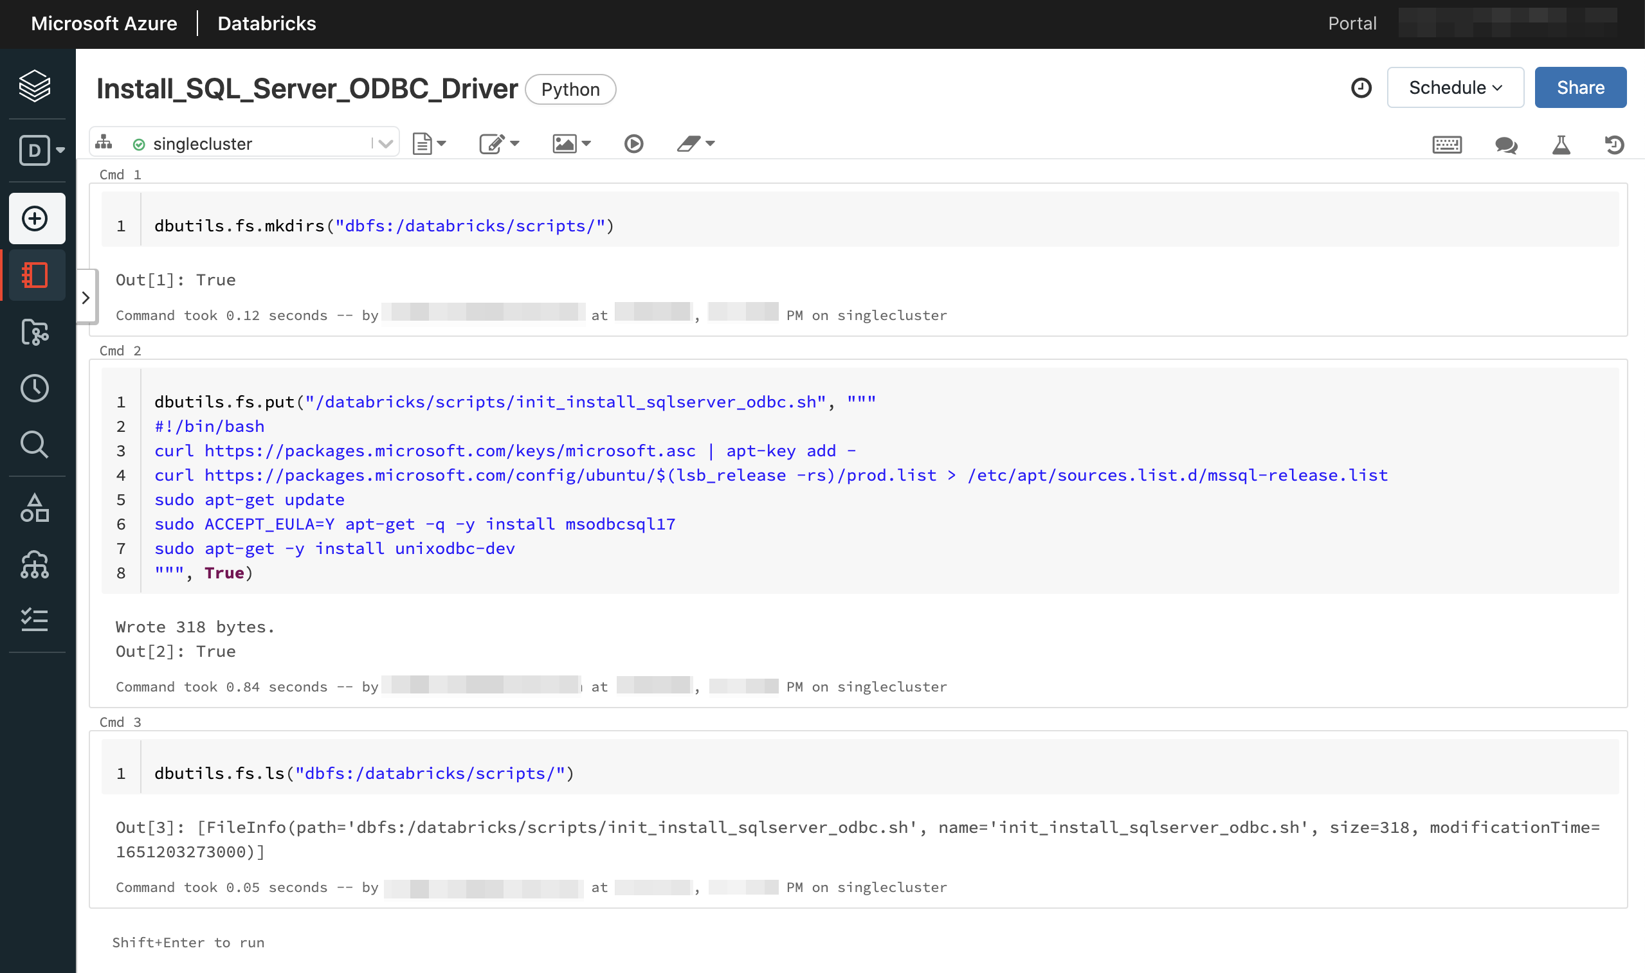View revision history with the history clock icon

point(1615,145)
